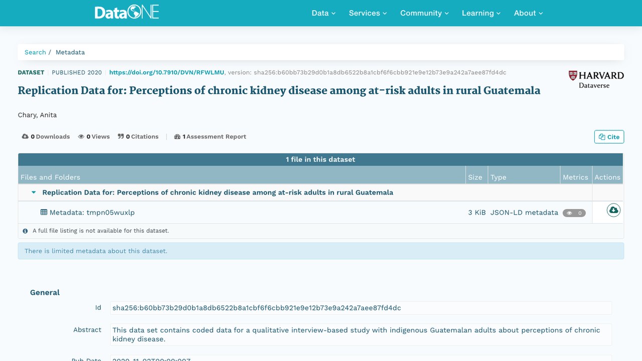
Task: Click the downloads cloud icon in stats row
Action: point(25,136)
